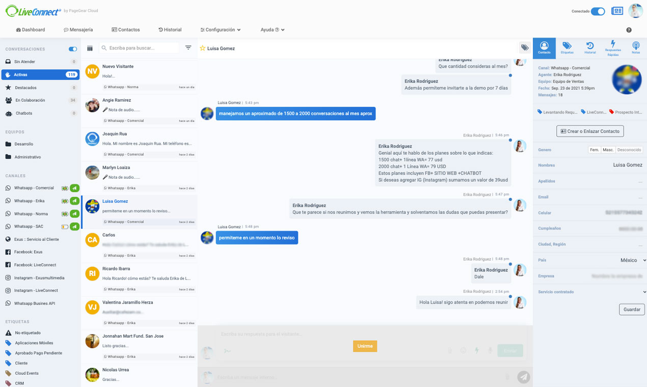Expand the Servicio contratado dropdown
Image resolution: width=647 pixels, height=387 pixels.
(x=644, y=292)
